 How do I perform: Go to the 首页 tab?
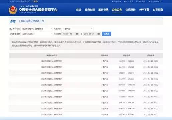click(x=78, y=10)
